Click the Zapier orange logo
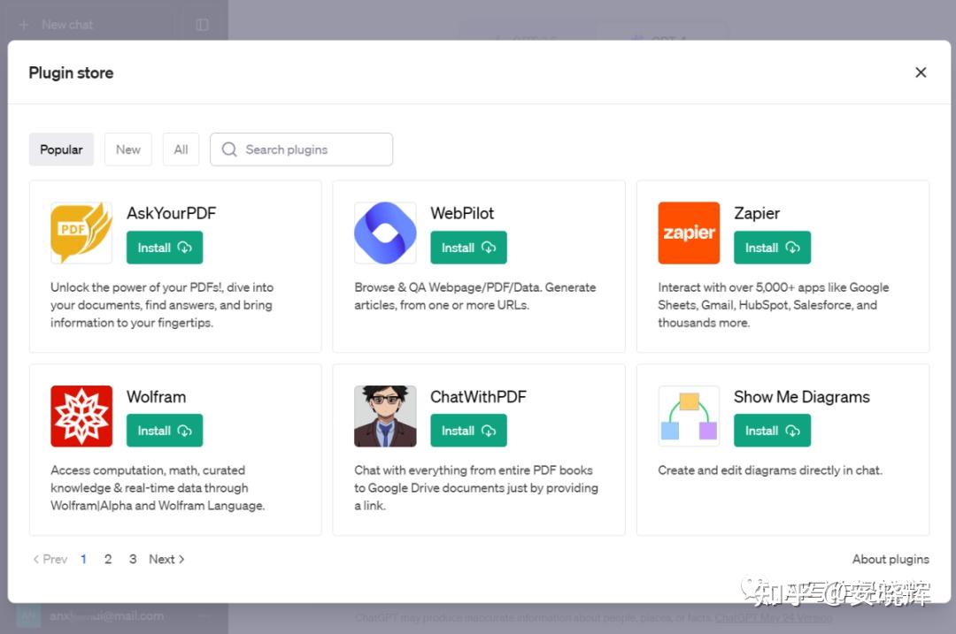 pyautogui.click(x=689, y=233)
